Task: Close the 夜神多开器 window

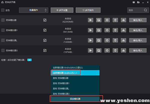Action: [148, 2]
